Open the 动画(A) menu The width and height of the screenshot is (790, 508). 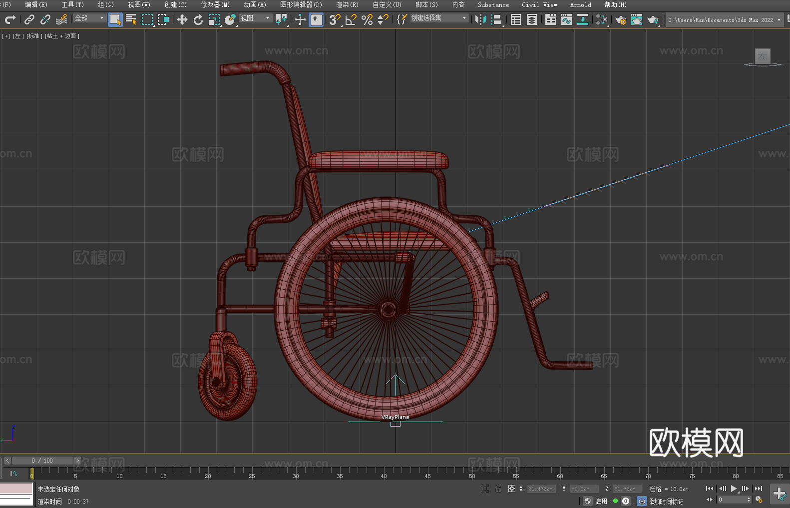point(255,4)
